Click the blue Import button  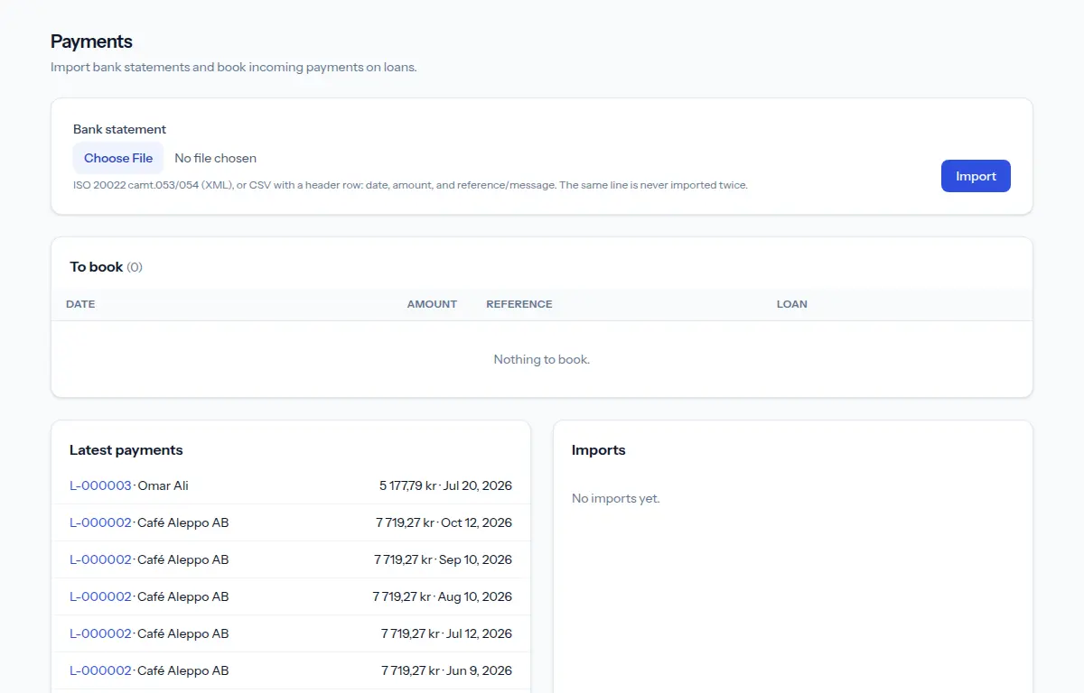(976, 176)
